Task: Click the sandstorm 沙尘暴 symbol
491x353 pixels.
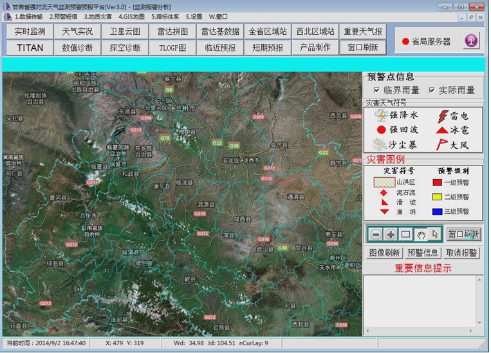Action: click(380, 144)
